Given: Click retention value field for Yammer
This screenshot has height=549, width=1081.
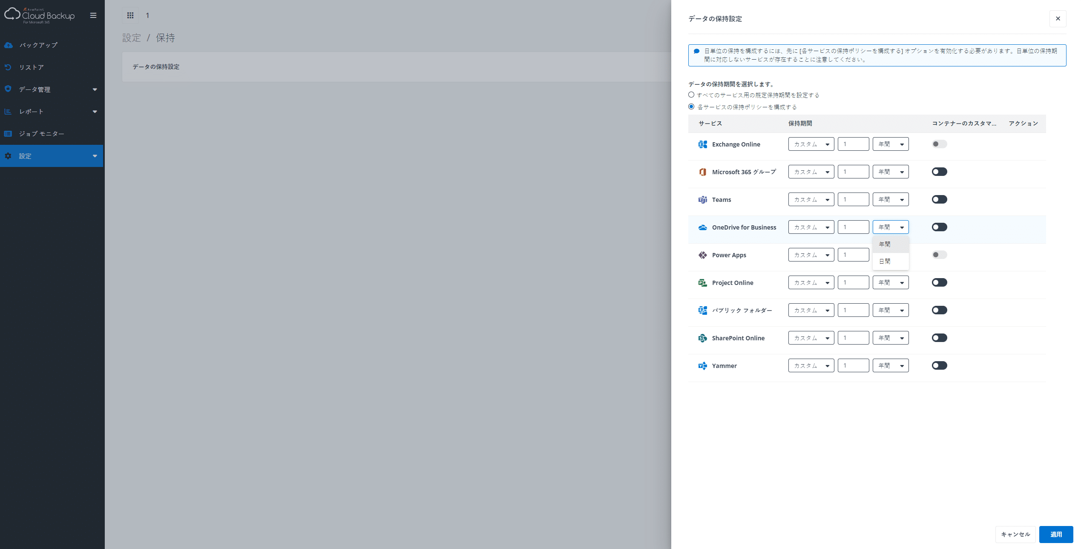Looking at the screenshot, I should coord(853,365).
